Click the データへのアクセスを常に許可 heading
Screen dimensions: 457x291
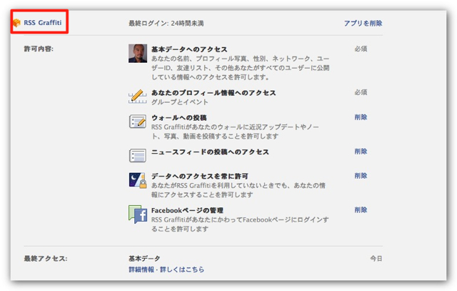201,176
